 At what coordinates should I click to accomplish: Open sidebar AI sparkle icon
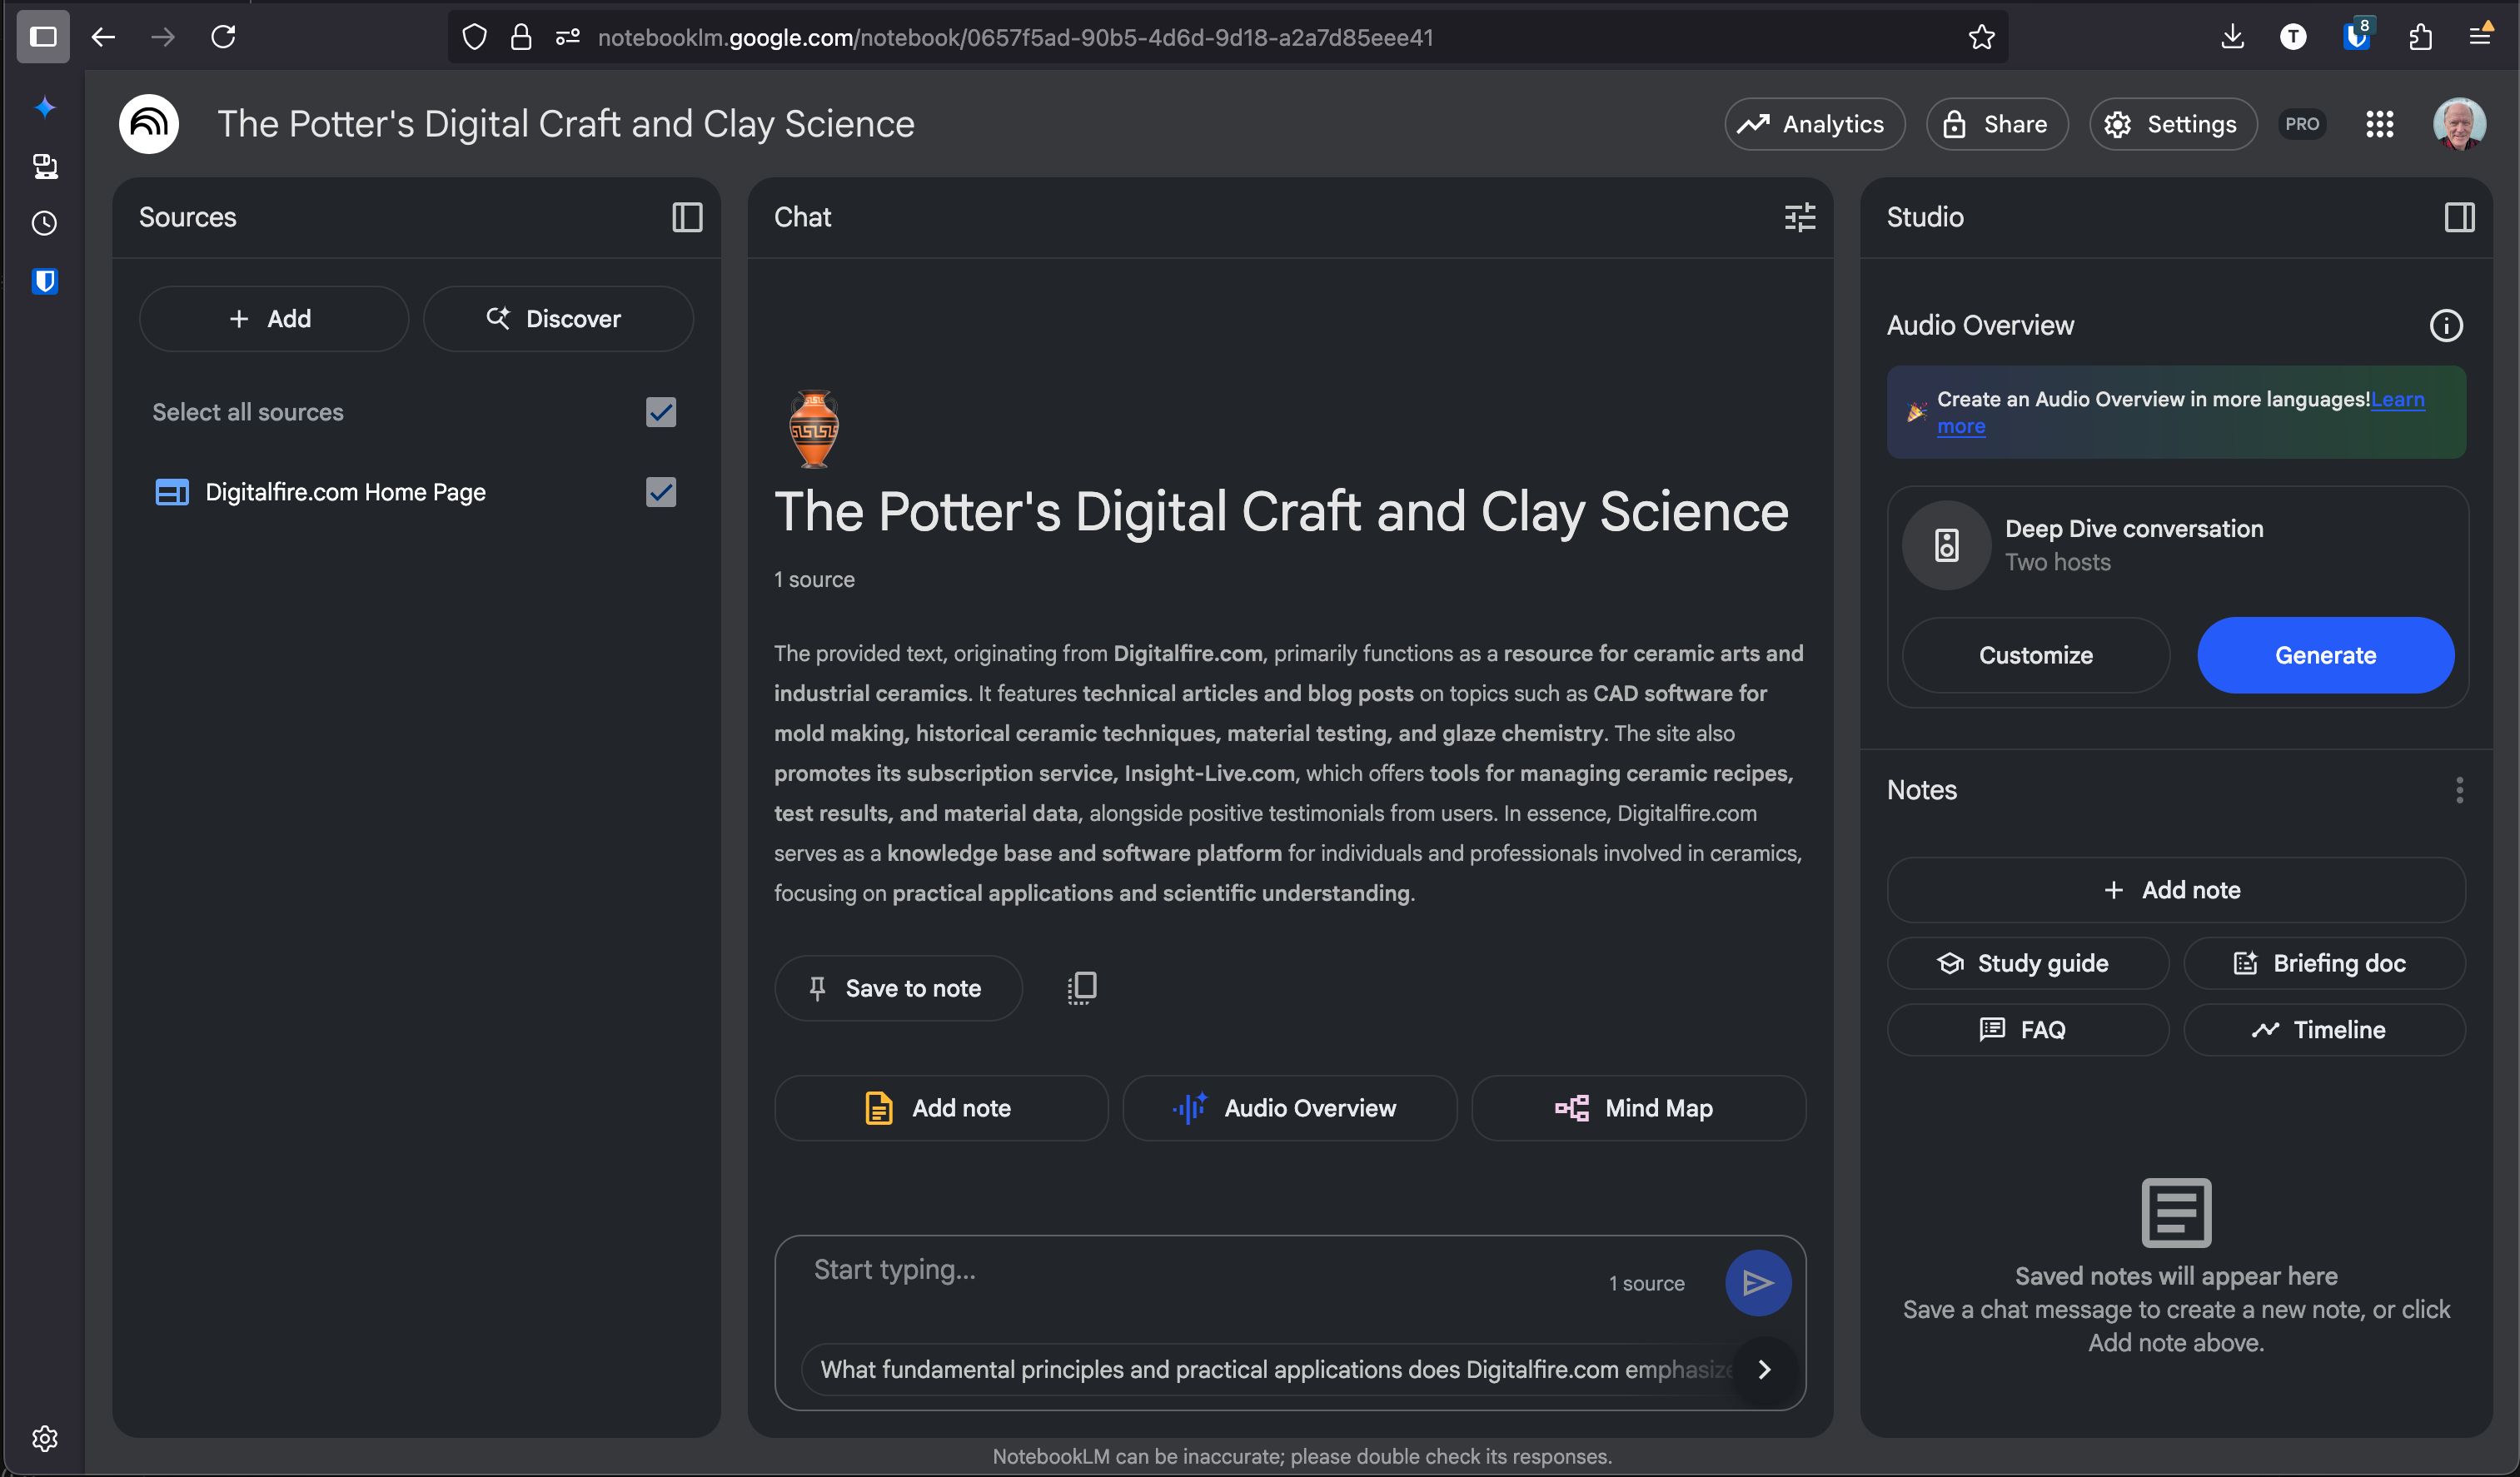click(44, 107)
